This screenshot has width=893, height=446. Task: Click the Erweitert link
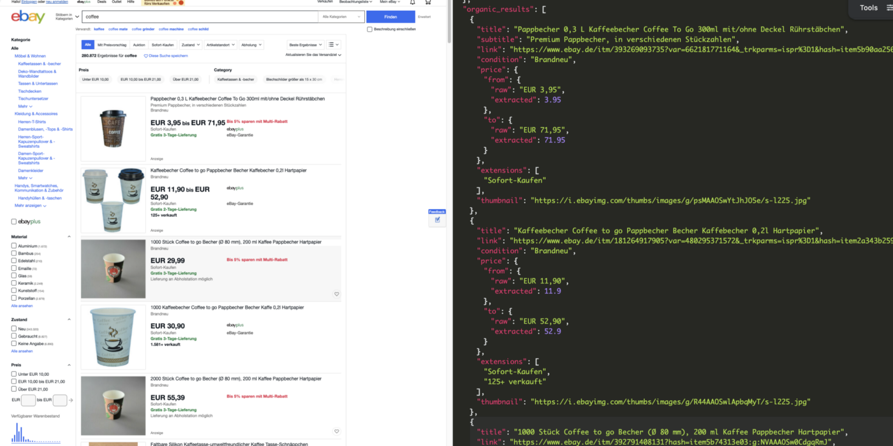(x=424, y=17)
